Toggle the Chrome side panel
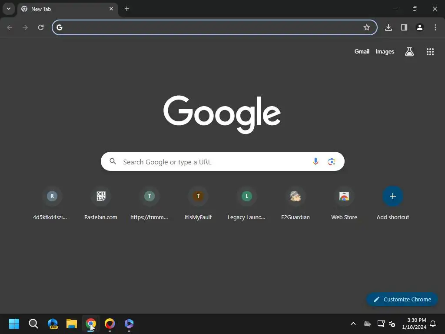The height and width of the screenshot is (334, 445). point(404,27)
